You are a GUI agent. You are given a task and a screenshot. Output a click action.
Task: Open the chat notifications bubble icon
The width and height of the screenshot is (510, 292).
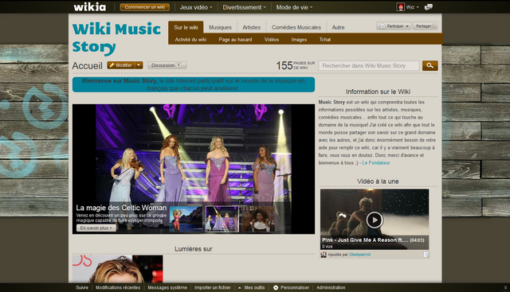(429, 7)
